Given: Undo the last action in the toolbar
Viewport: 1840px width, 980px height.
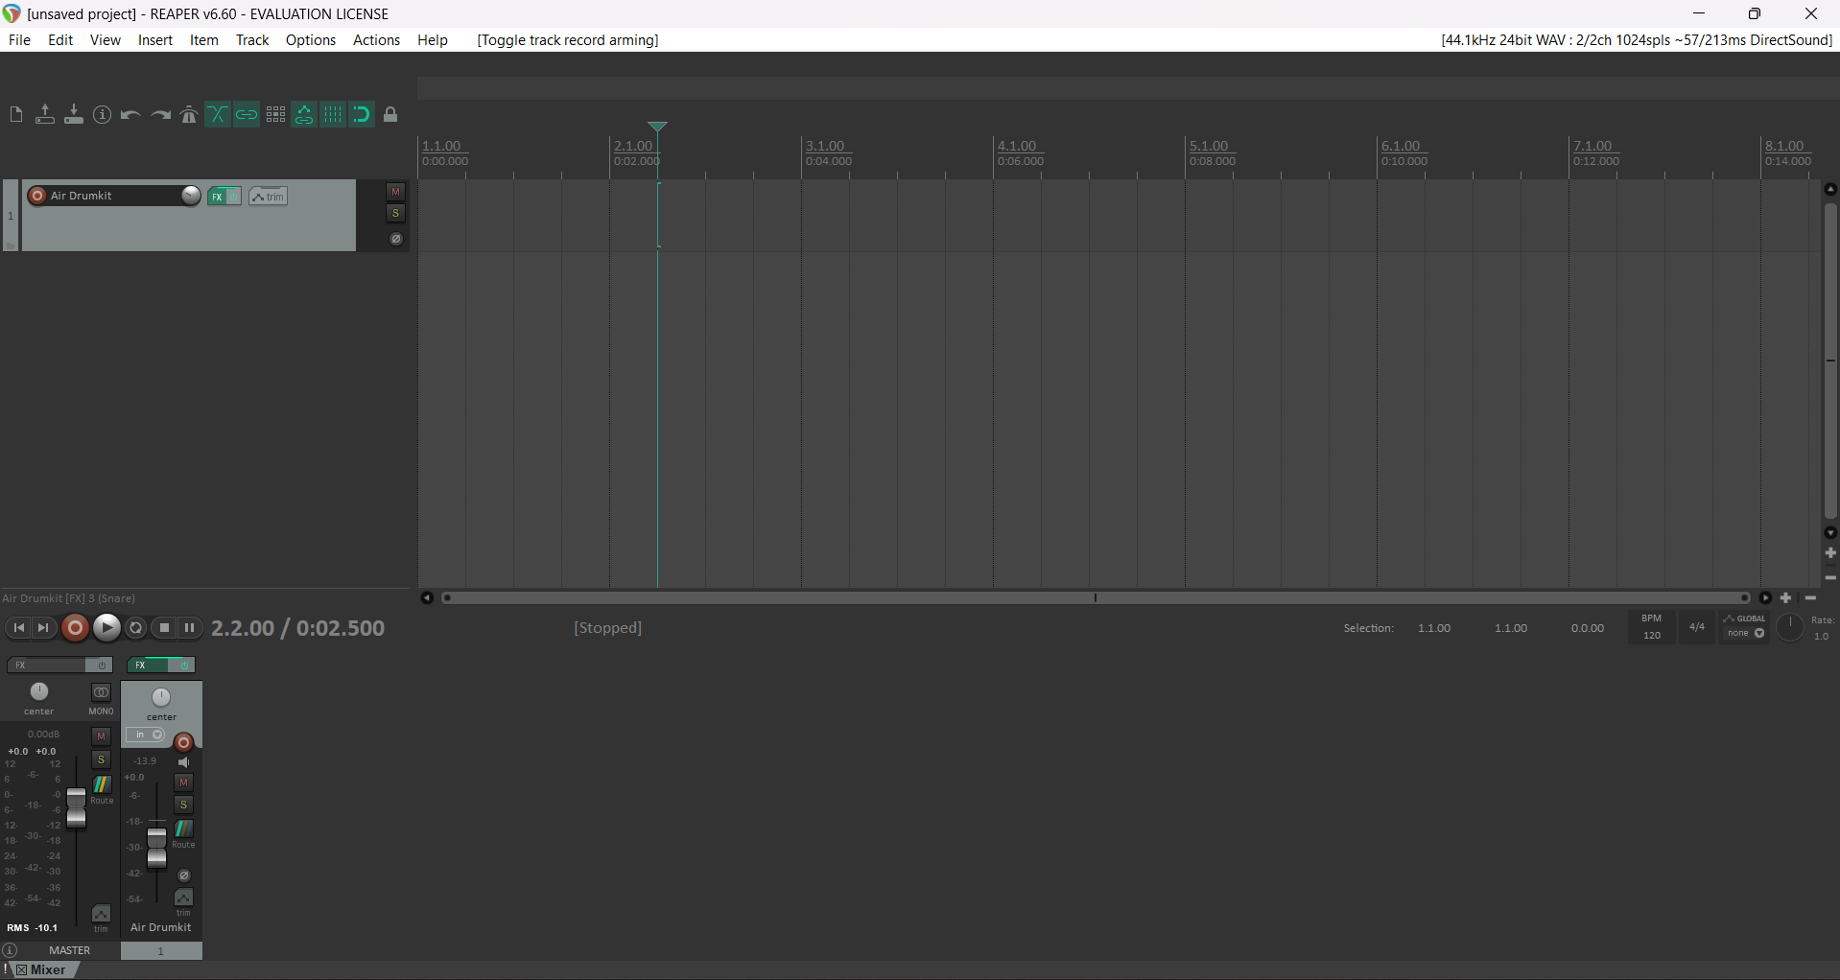Looking at the screenshot, I should 131,115.
